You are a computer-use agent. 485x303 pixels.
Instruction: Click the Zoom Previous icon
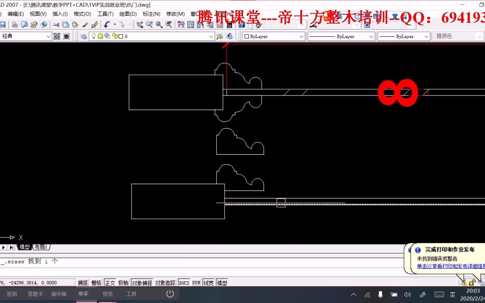point(168,25)
